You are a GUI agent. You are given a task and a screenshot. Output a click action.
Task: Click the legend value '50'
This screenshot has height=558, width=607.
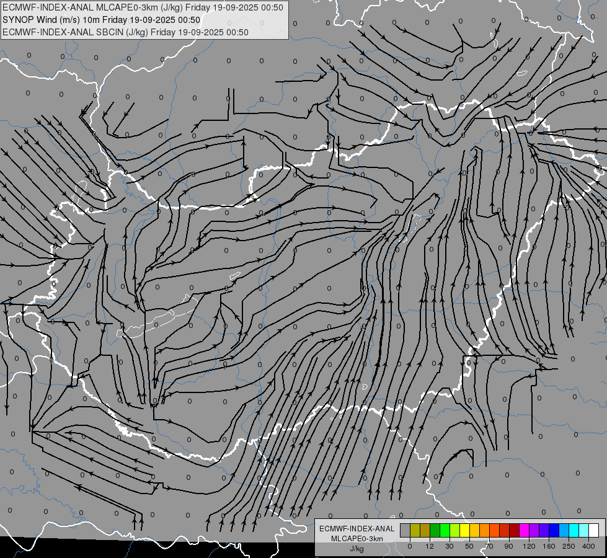click(x=469, y=546)
